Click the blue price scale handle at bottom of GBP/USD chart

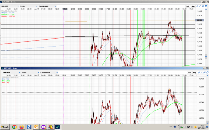click(208, 122)
